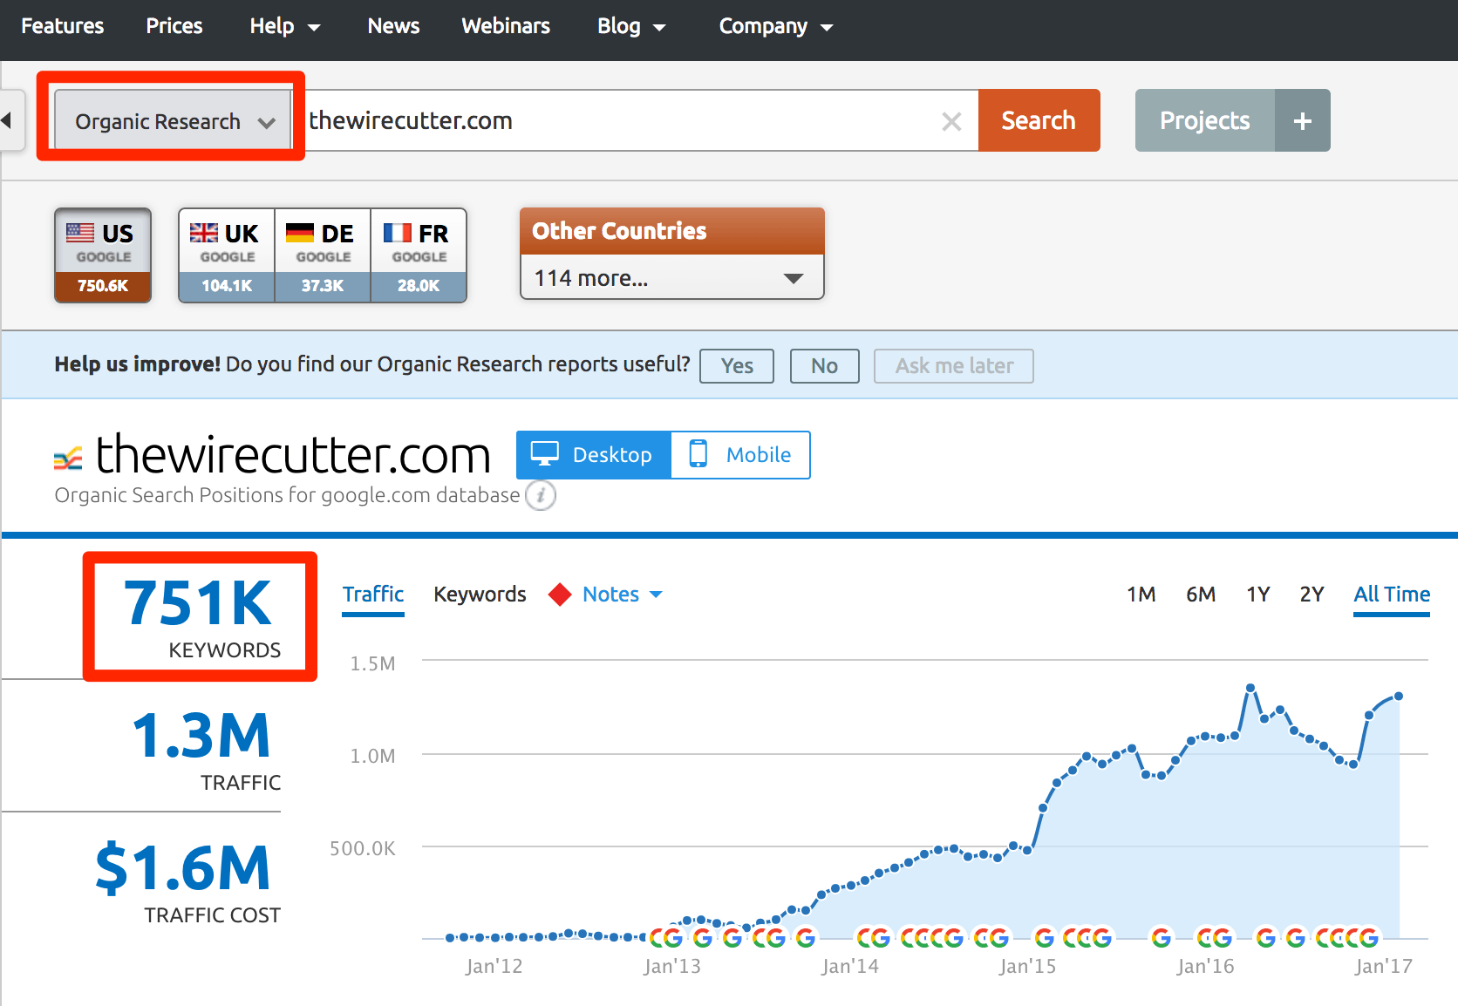Clear the domain search field with X
The image size is (1458, 1006).
coord(951,122)
